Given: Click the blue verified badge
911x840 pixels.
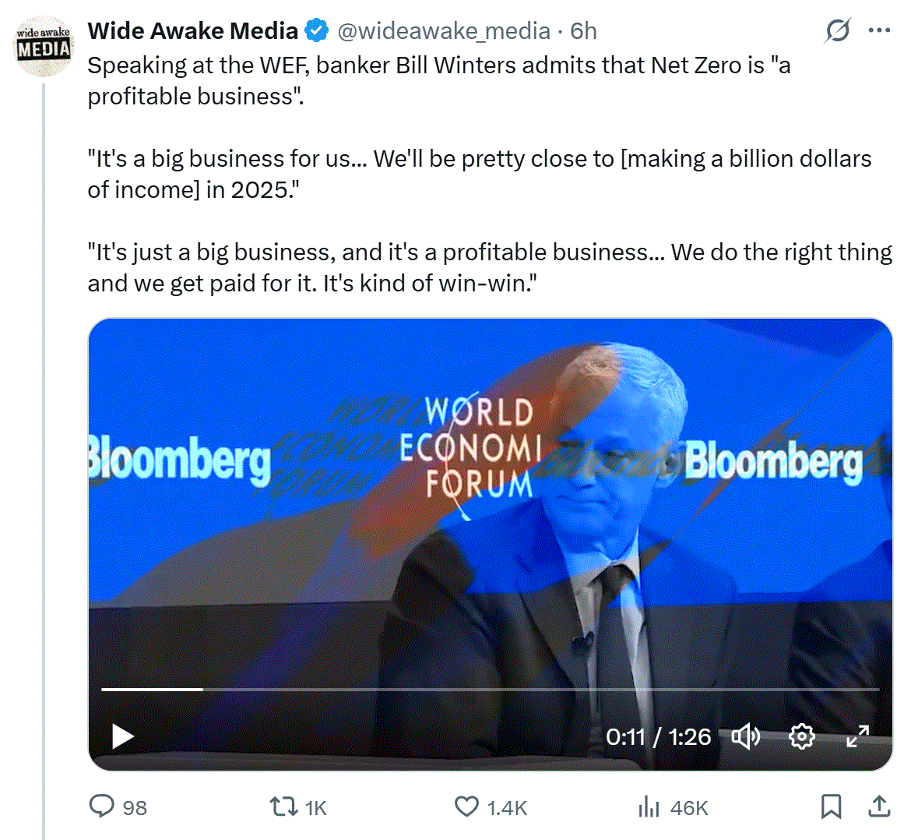Looking at the screenshot, I should coord(316,31).
